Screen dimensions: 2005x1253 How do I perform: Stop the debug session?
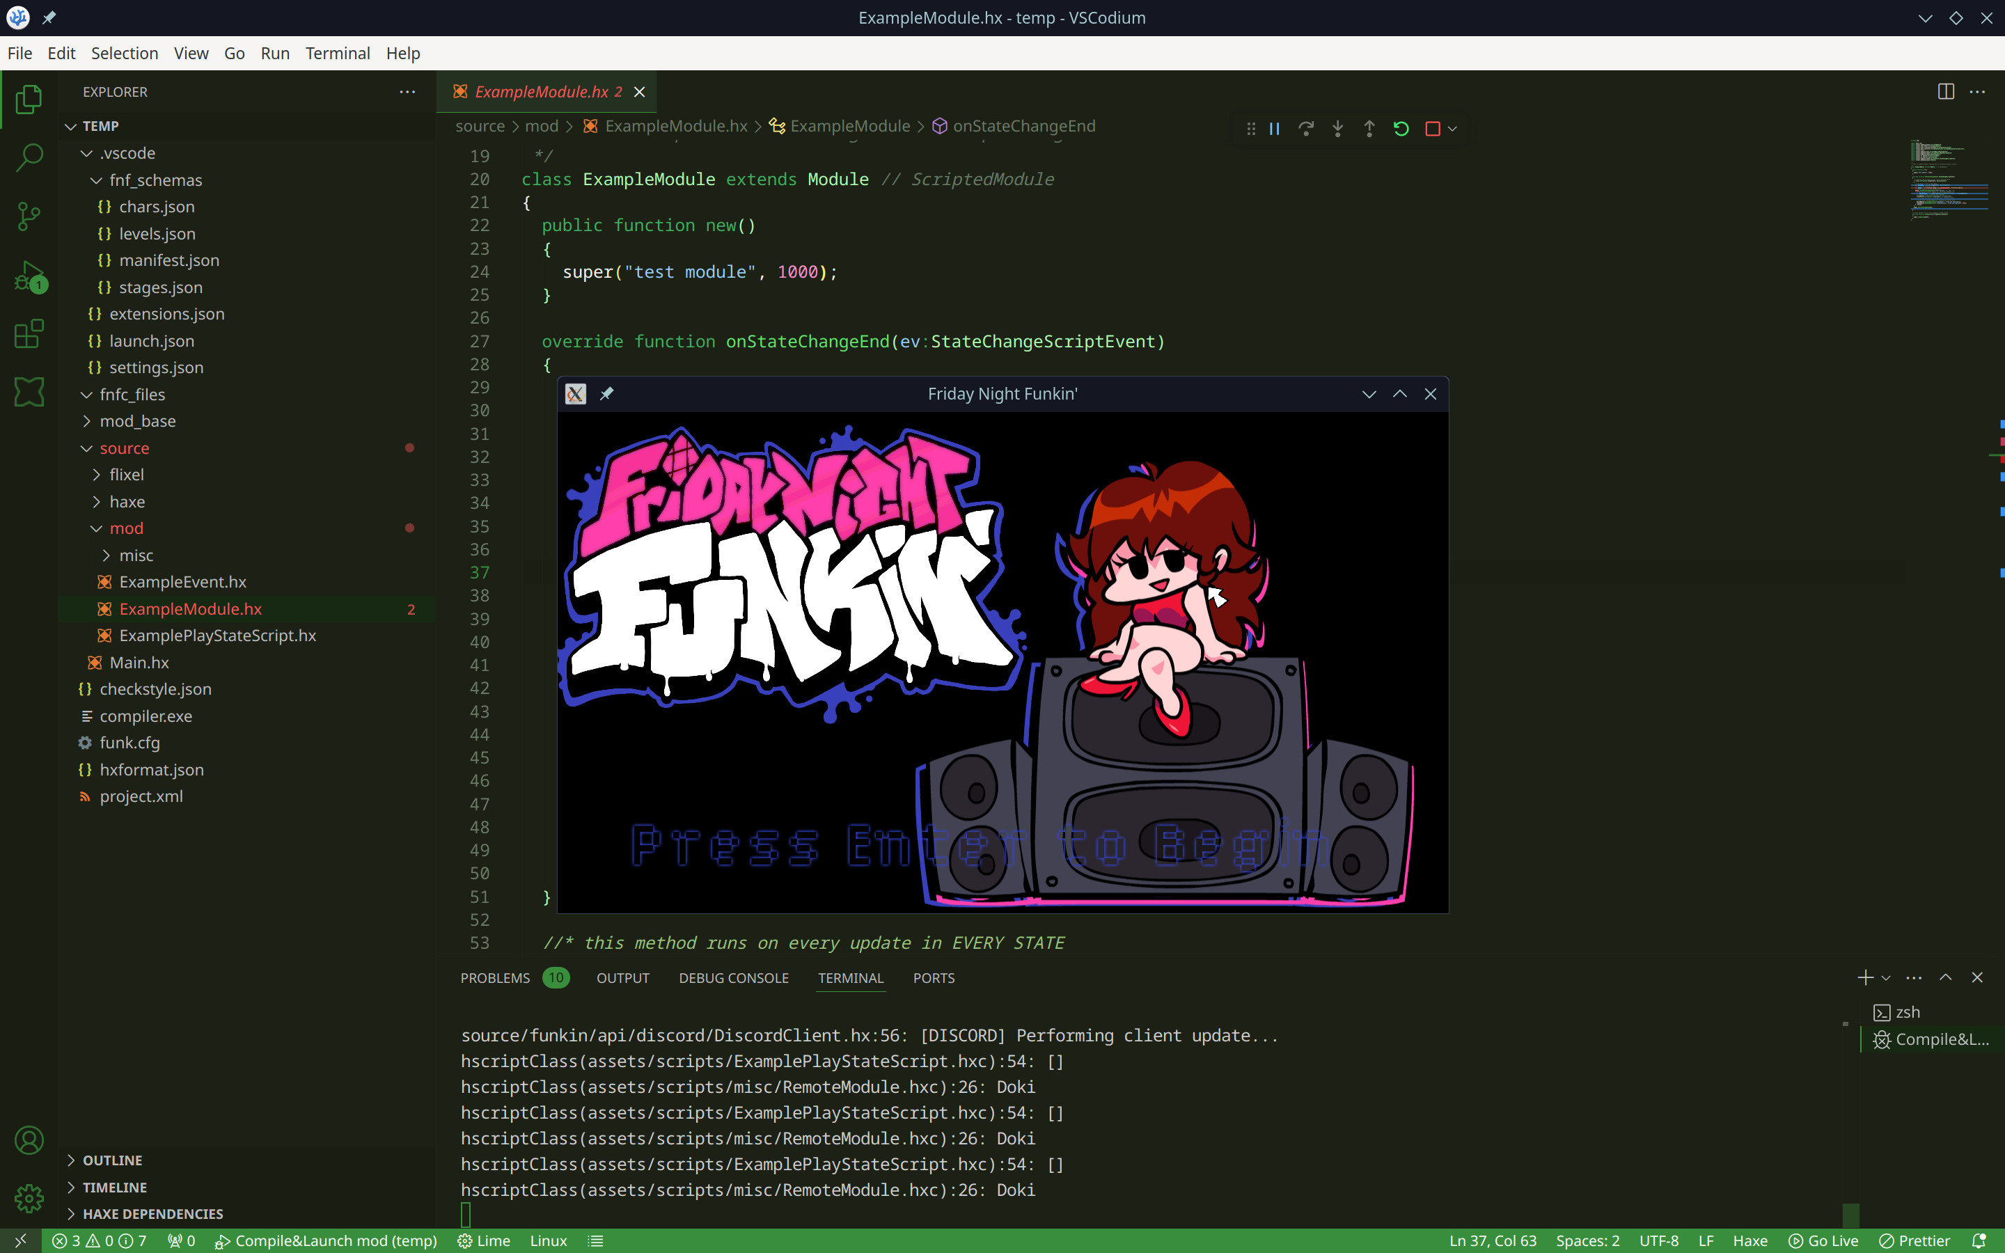(x=1431, y=129)
